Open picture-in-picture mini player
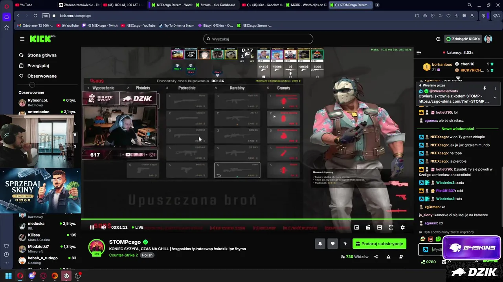This screenshot has width=503, height=282. 356,227
